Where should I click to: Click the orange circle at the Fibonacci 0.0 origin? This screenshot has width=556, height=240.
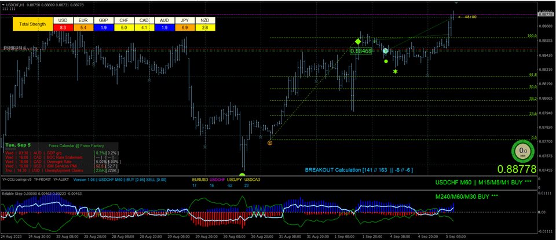tap(270, 143)
